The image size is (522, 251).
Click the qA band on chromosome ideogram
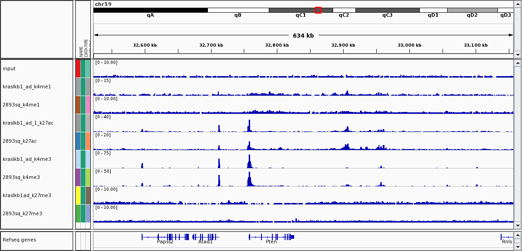[x=150, y=10]
